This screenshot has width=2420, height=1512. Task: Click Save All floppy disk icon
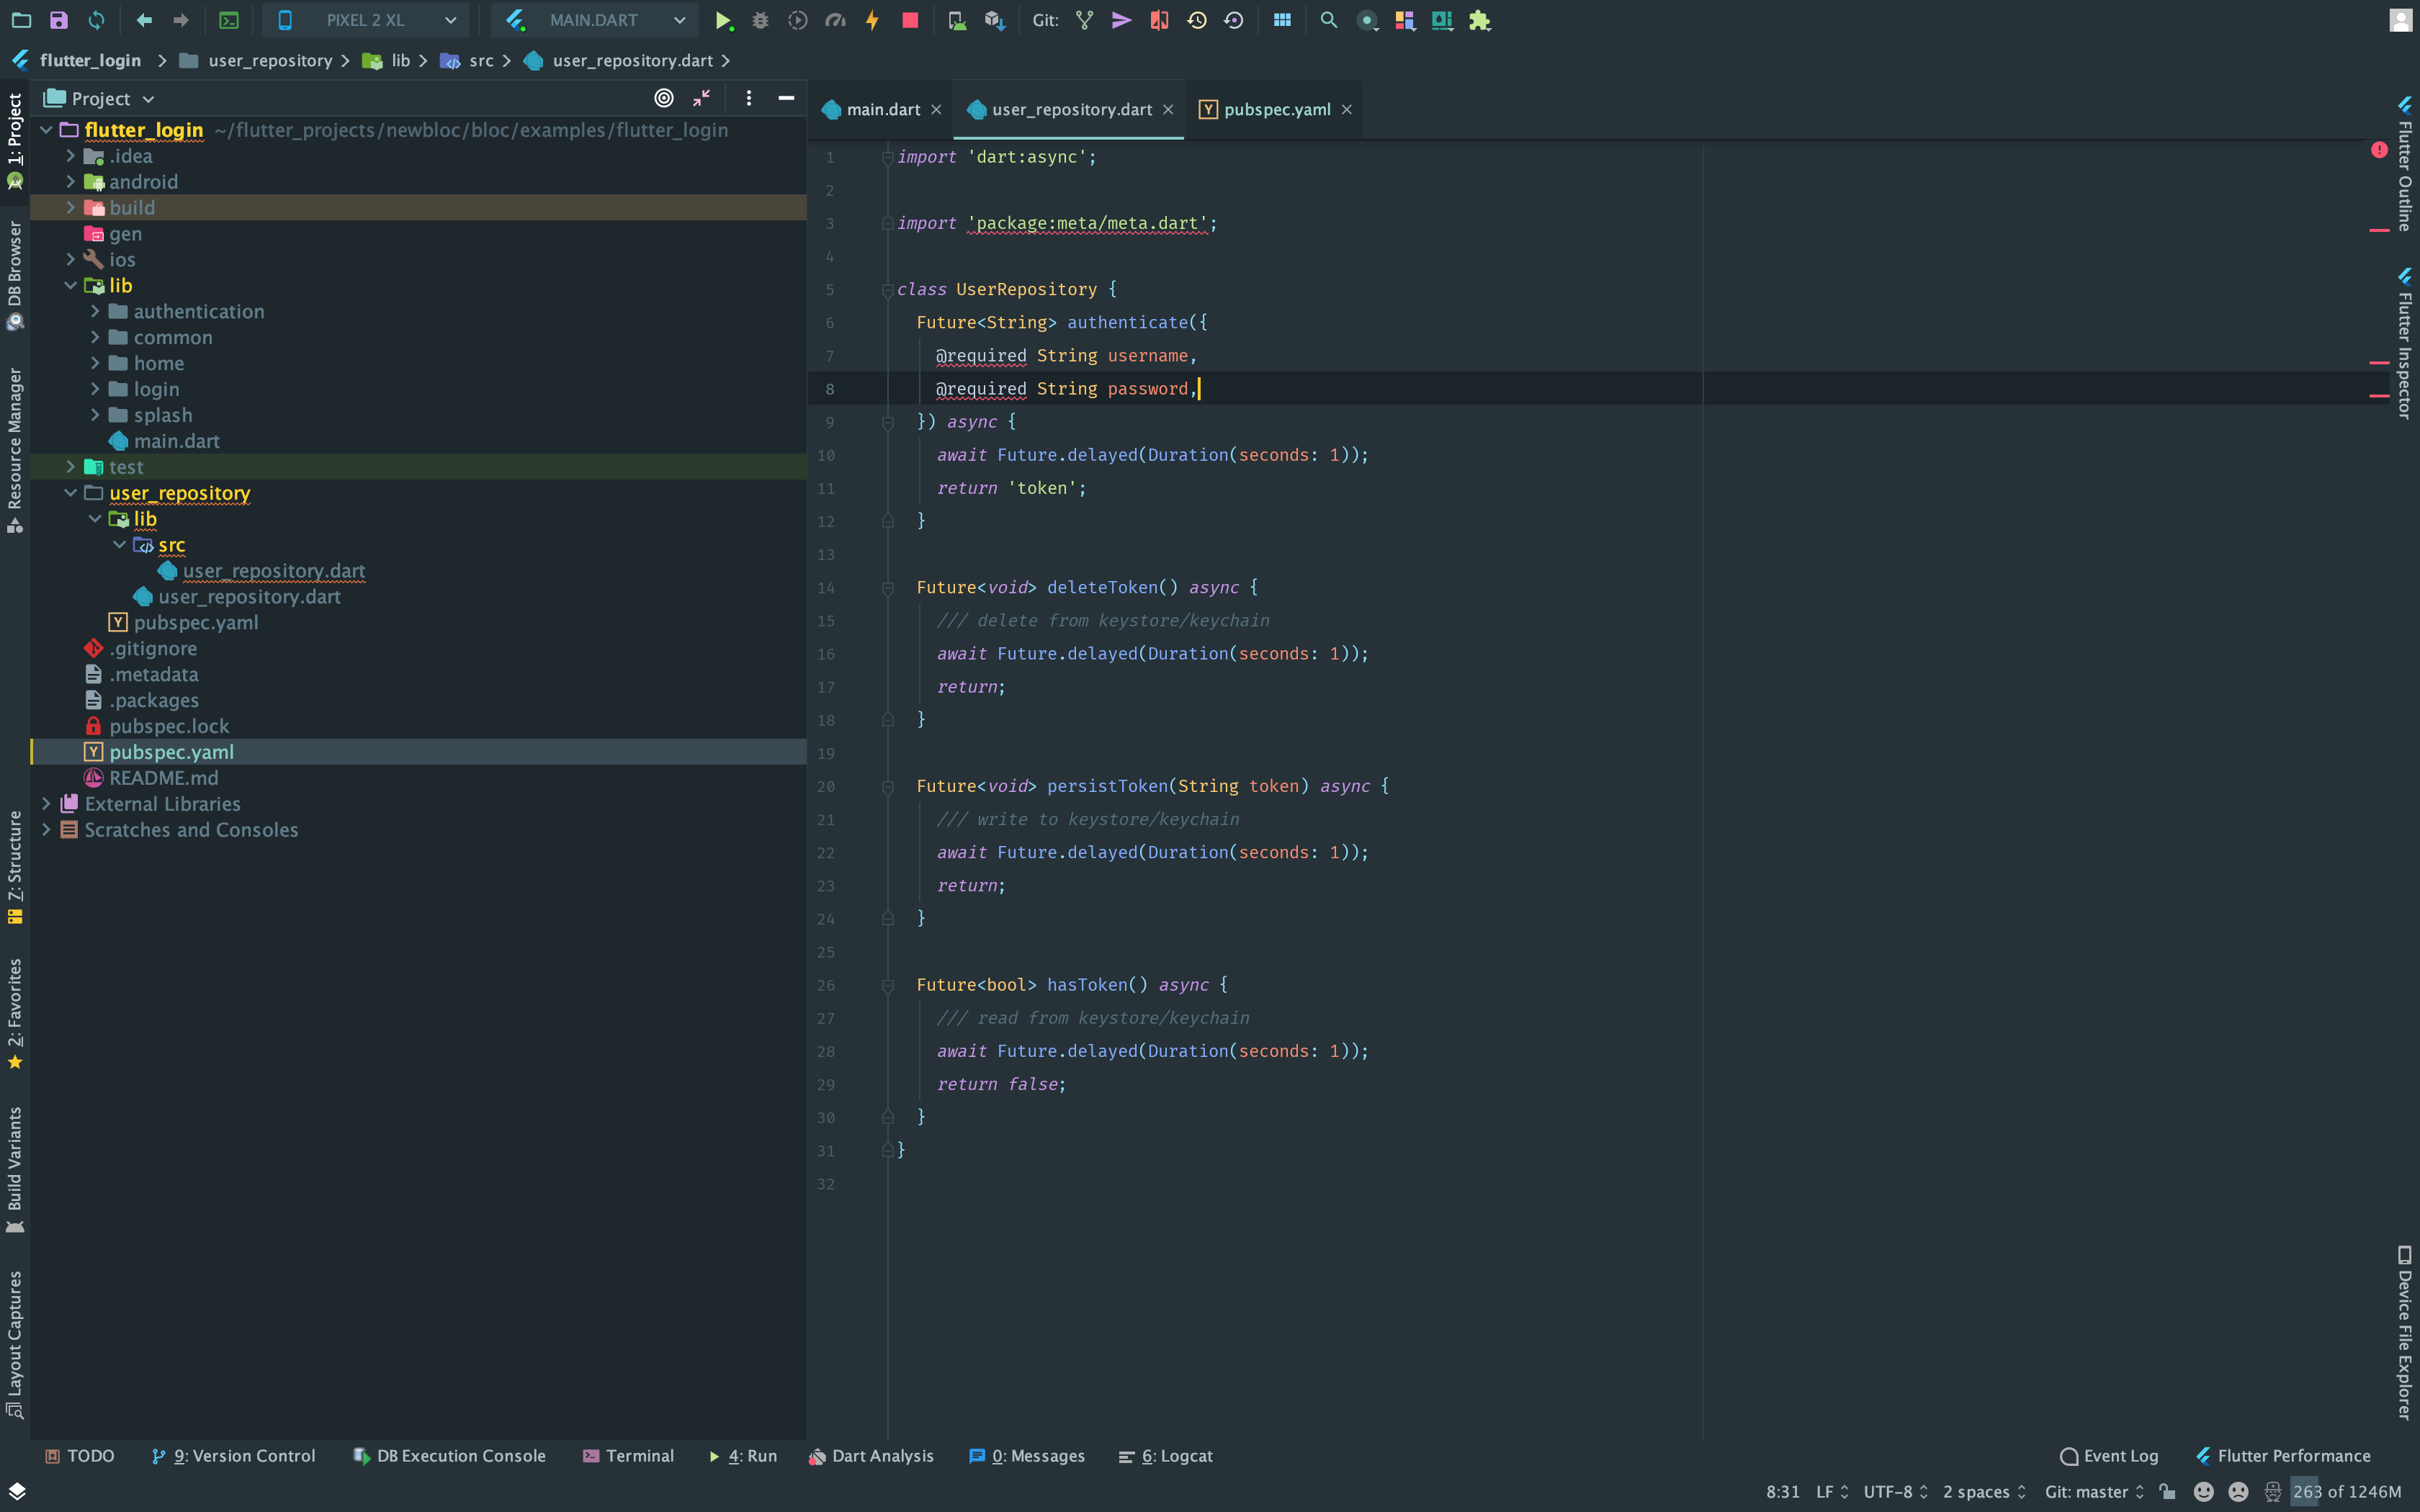(58, 20)
